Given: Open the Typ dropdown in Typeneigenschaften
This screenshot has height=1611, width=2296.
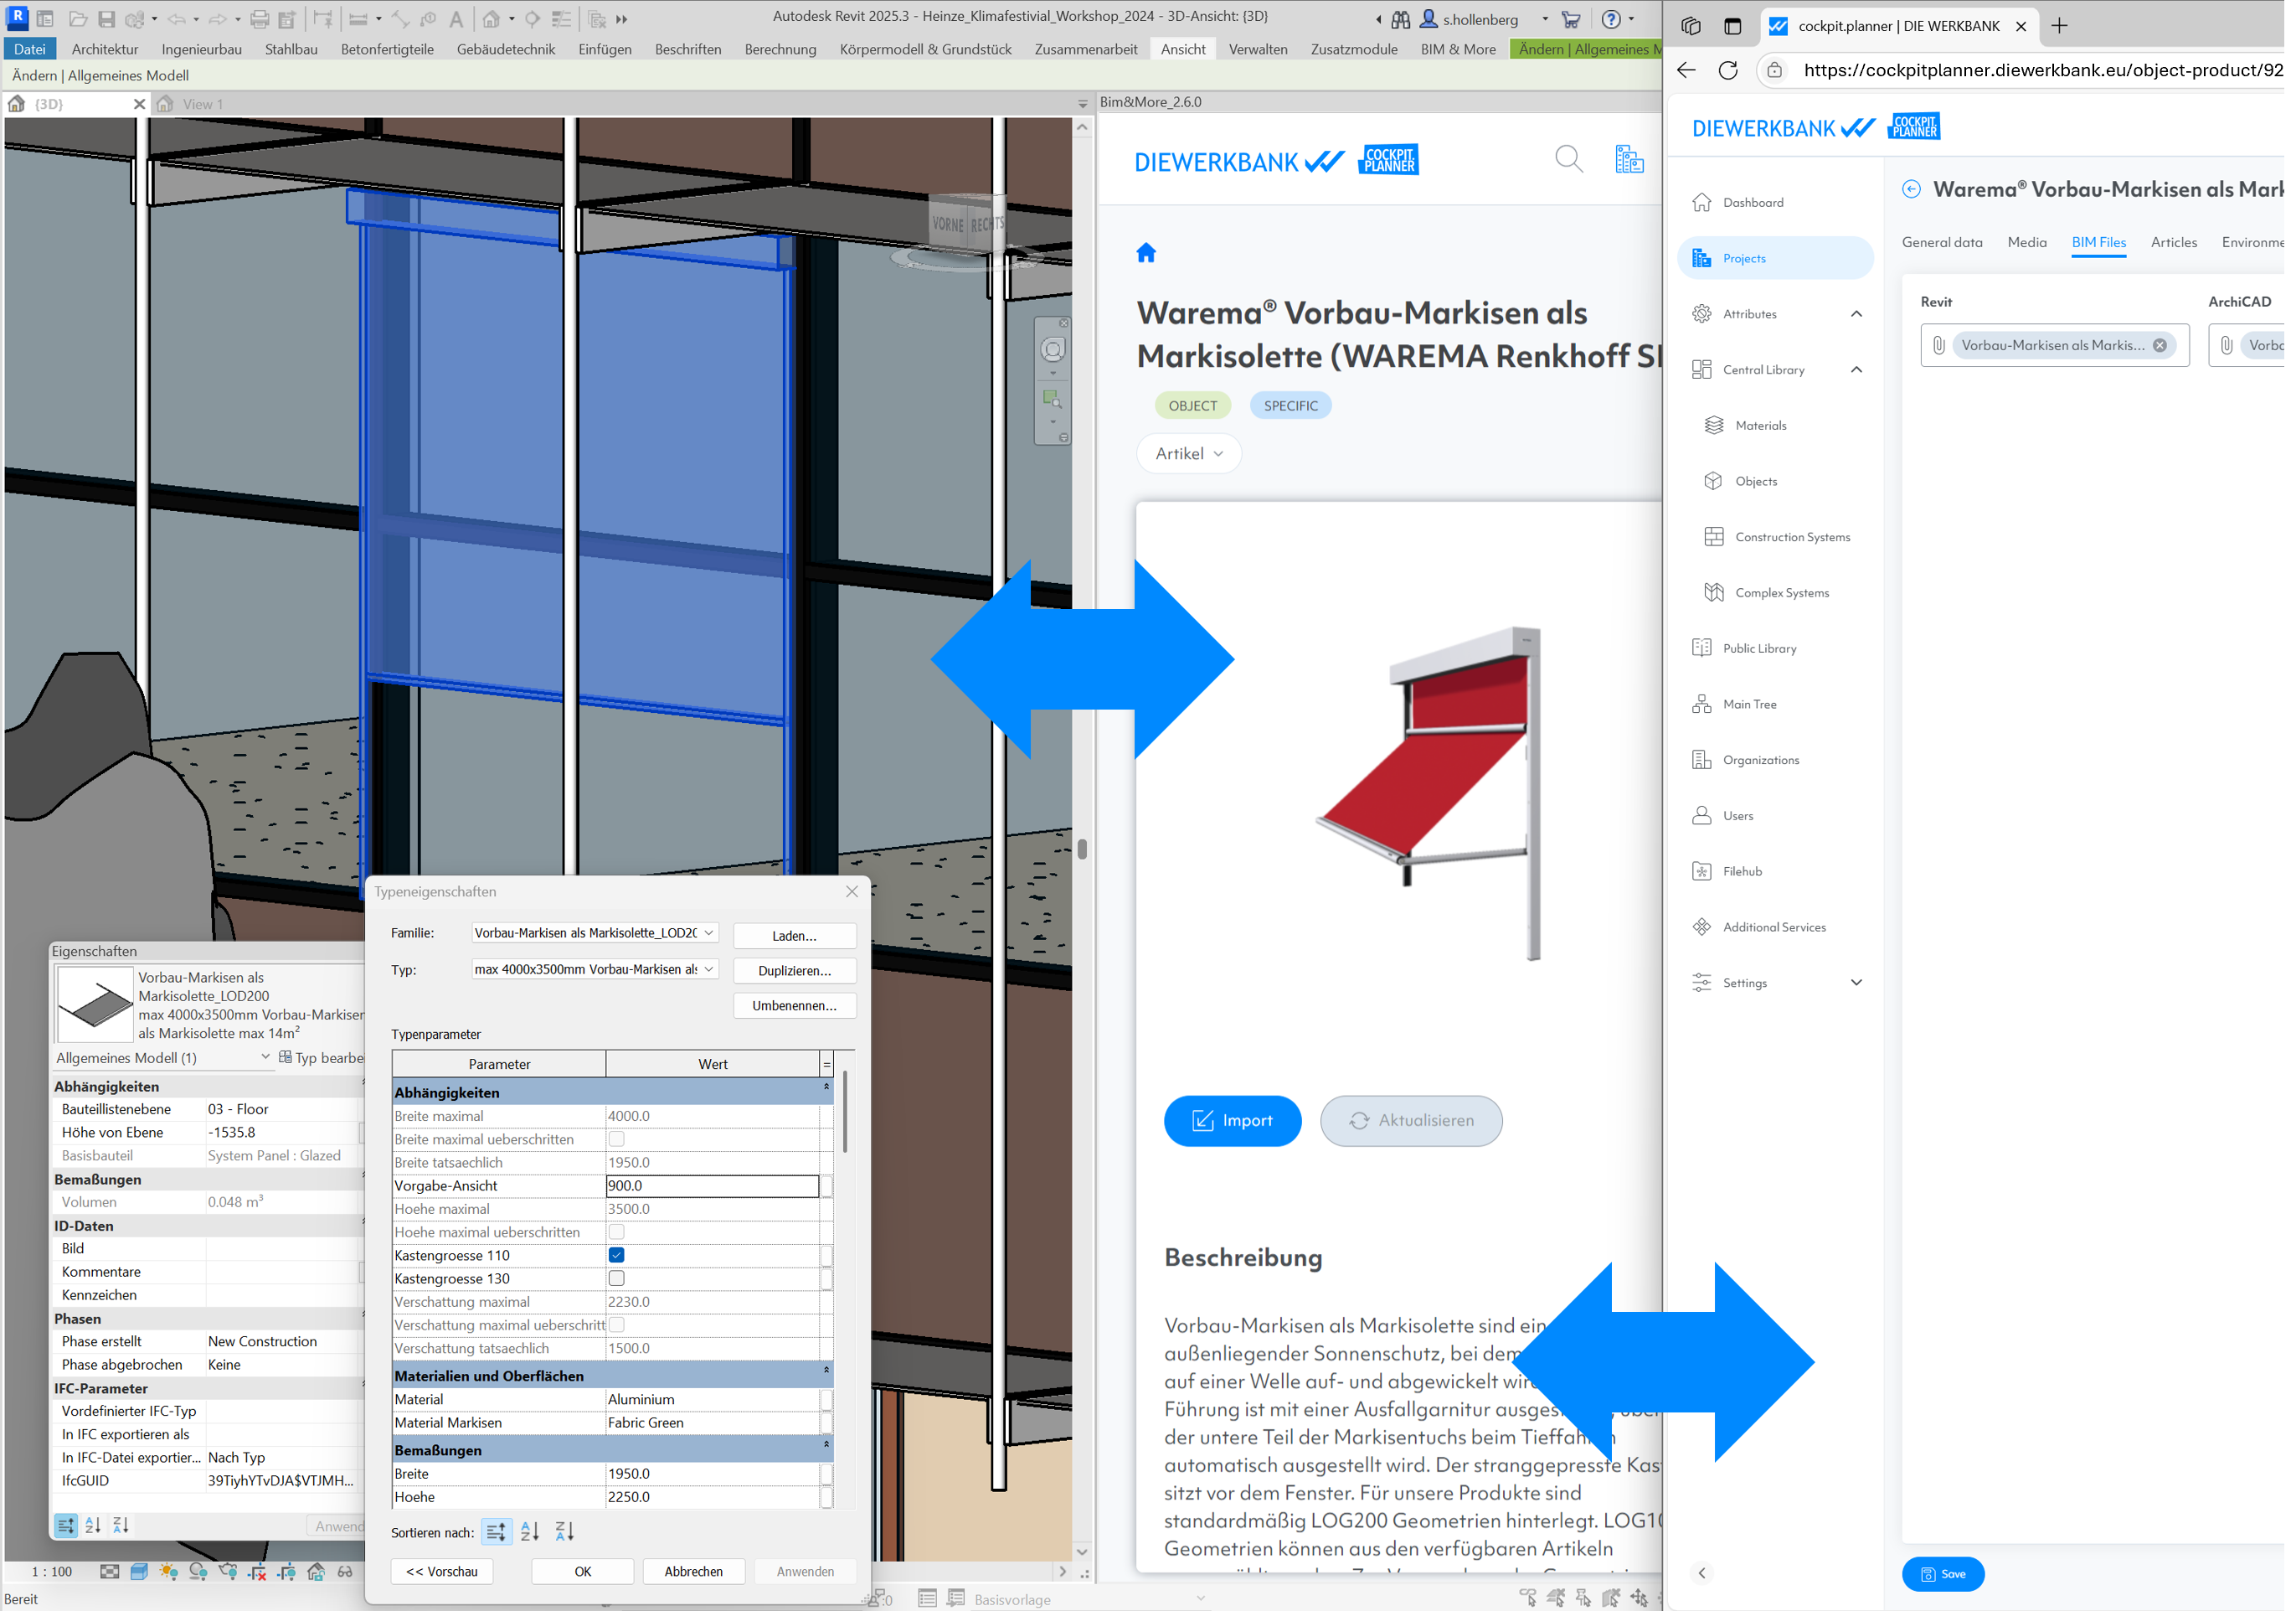Looking at the screenshot, I should (595, 969).
